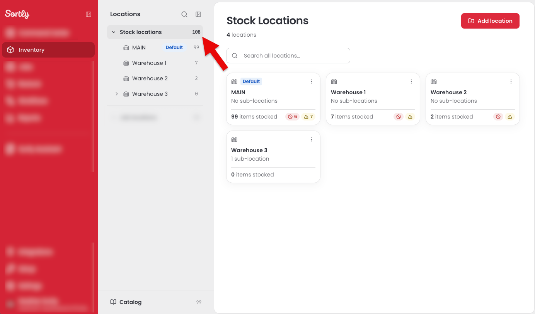The height and width of the screenshot is (314, 535).
Task: Click warehouse icon beside Warehouse 3 in tree
Action: coord(126,94)
